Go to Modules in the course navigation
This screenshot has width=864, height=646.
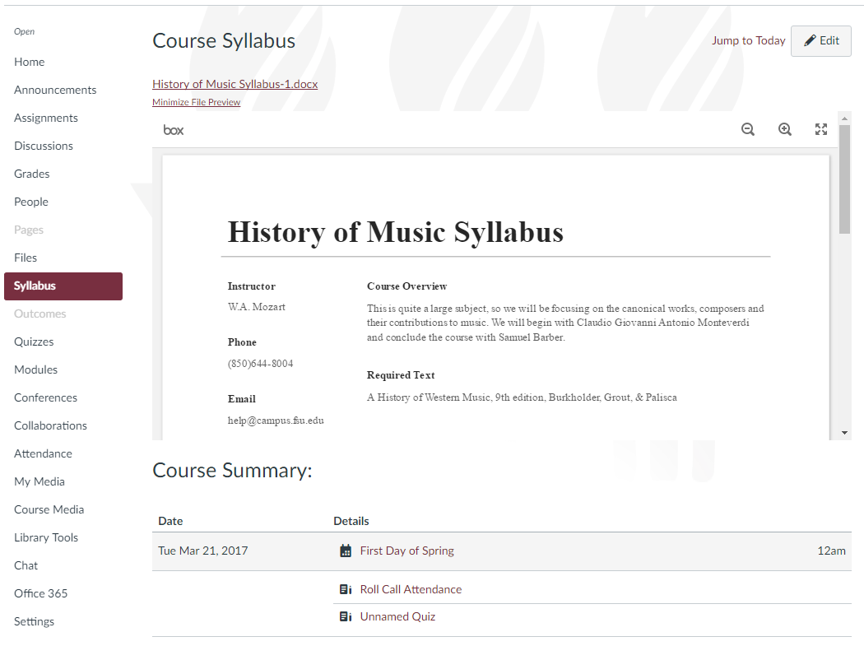click(x=36, y=369)
